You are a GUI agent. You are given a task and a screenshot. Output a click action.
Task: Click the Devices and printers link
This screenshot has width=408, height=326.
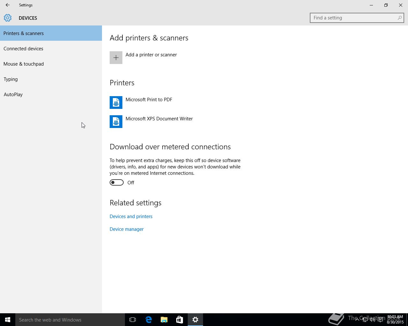pos(131,216)
